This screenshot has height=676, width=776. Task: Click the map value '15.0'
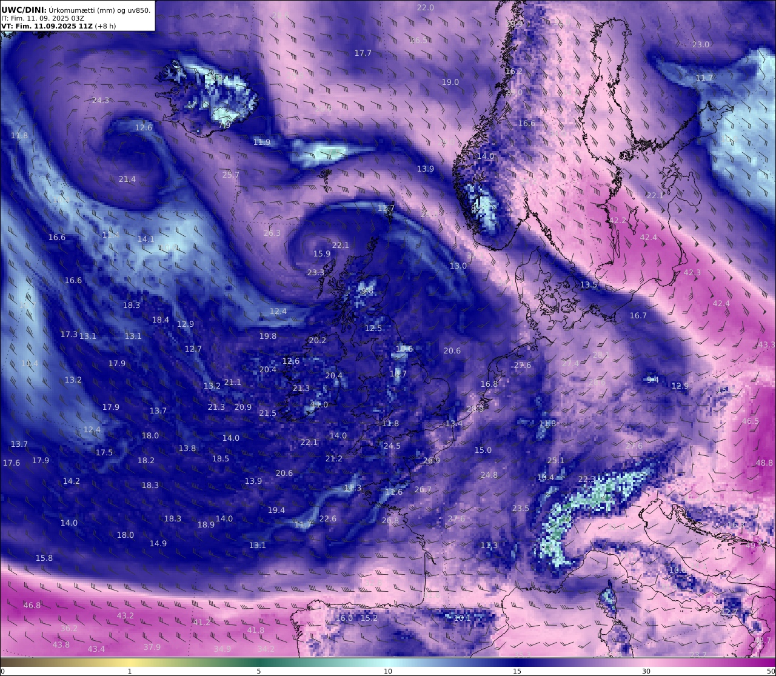(483, 450)
